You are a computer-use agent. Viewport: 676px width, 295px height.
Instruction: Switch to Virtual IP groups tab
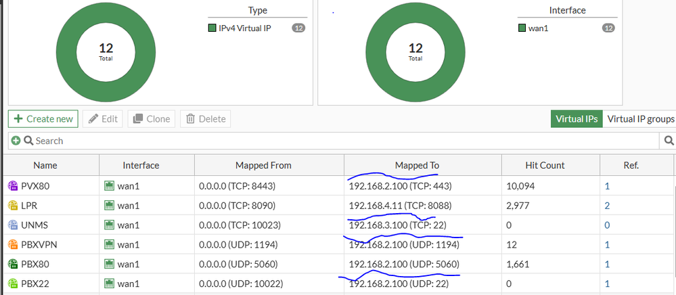point(639,119)
